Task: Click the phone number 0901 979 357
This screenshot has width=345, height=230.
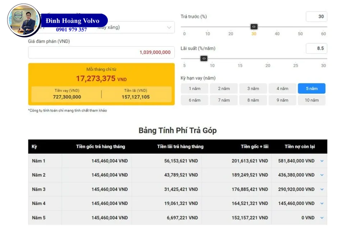Action: (x=72, y=30)
